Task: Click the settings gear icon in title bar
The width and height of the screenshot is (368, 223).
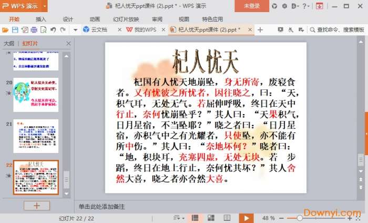Action: tap(284, 6)
